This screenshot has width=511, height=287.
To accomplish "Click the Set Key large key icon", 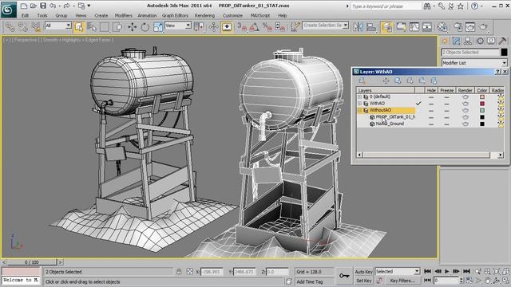I will point(344,276).
